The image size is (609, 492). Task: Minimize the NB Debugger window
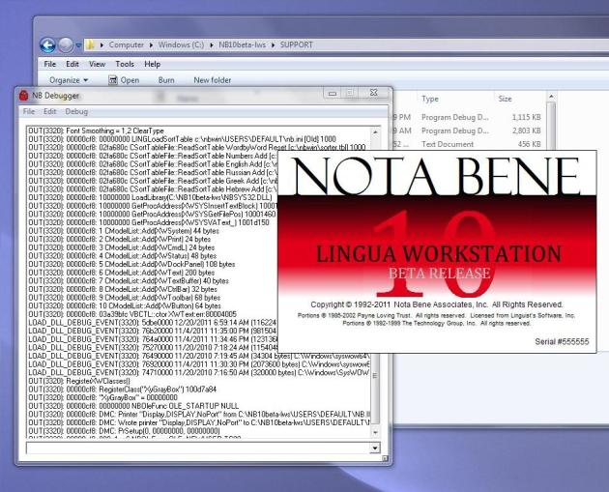pyautogui.click(x=333, y=93)
